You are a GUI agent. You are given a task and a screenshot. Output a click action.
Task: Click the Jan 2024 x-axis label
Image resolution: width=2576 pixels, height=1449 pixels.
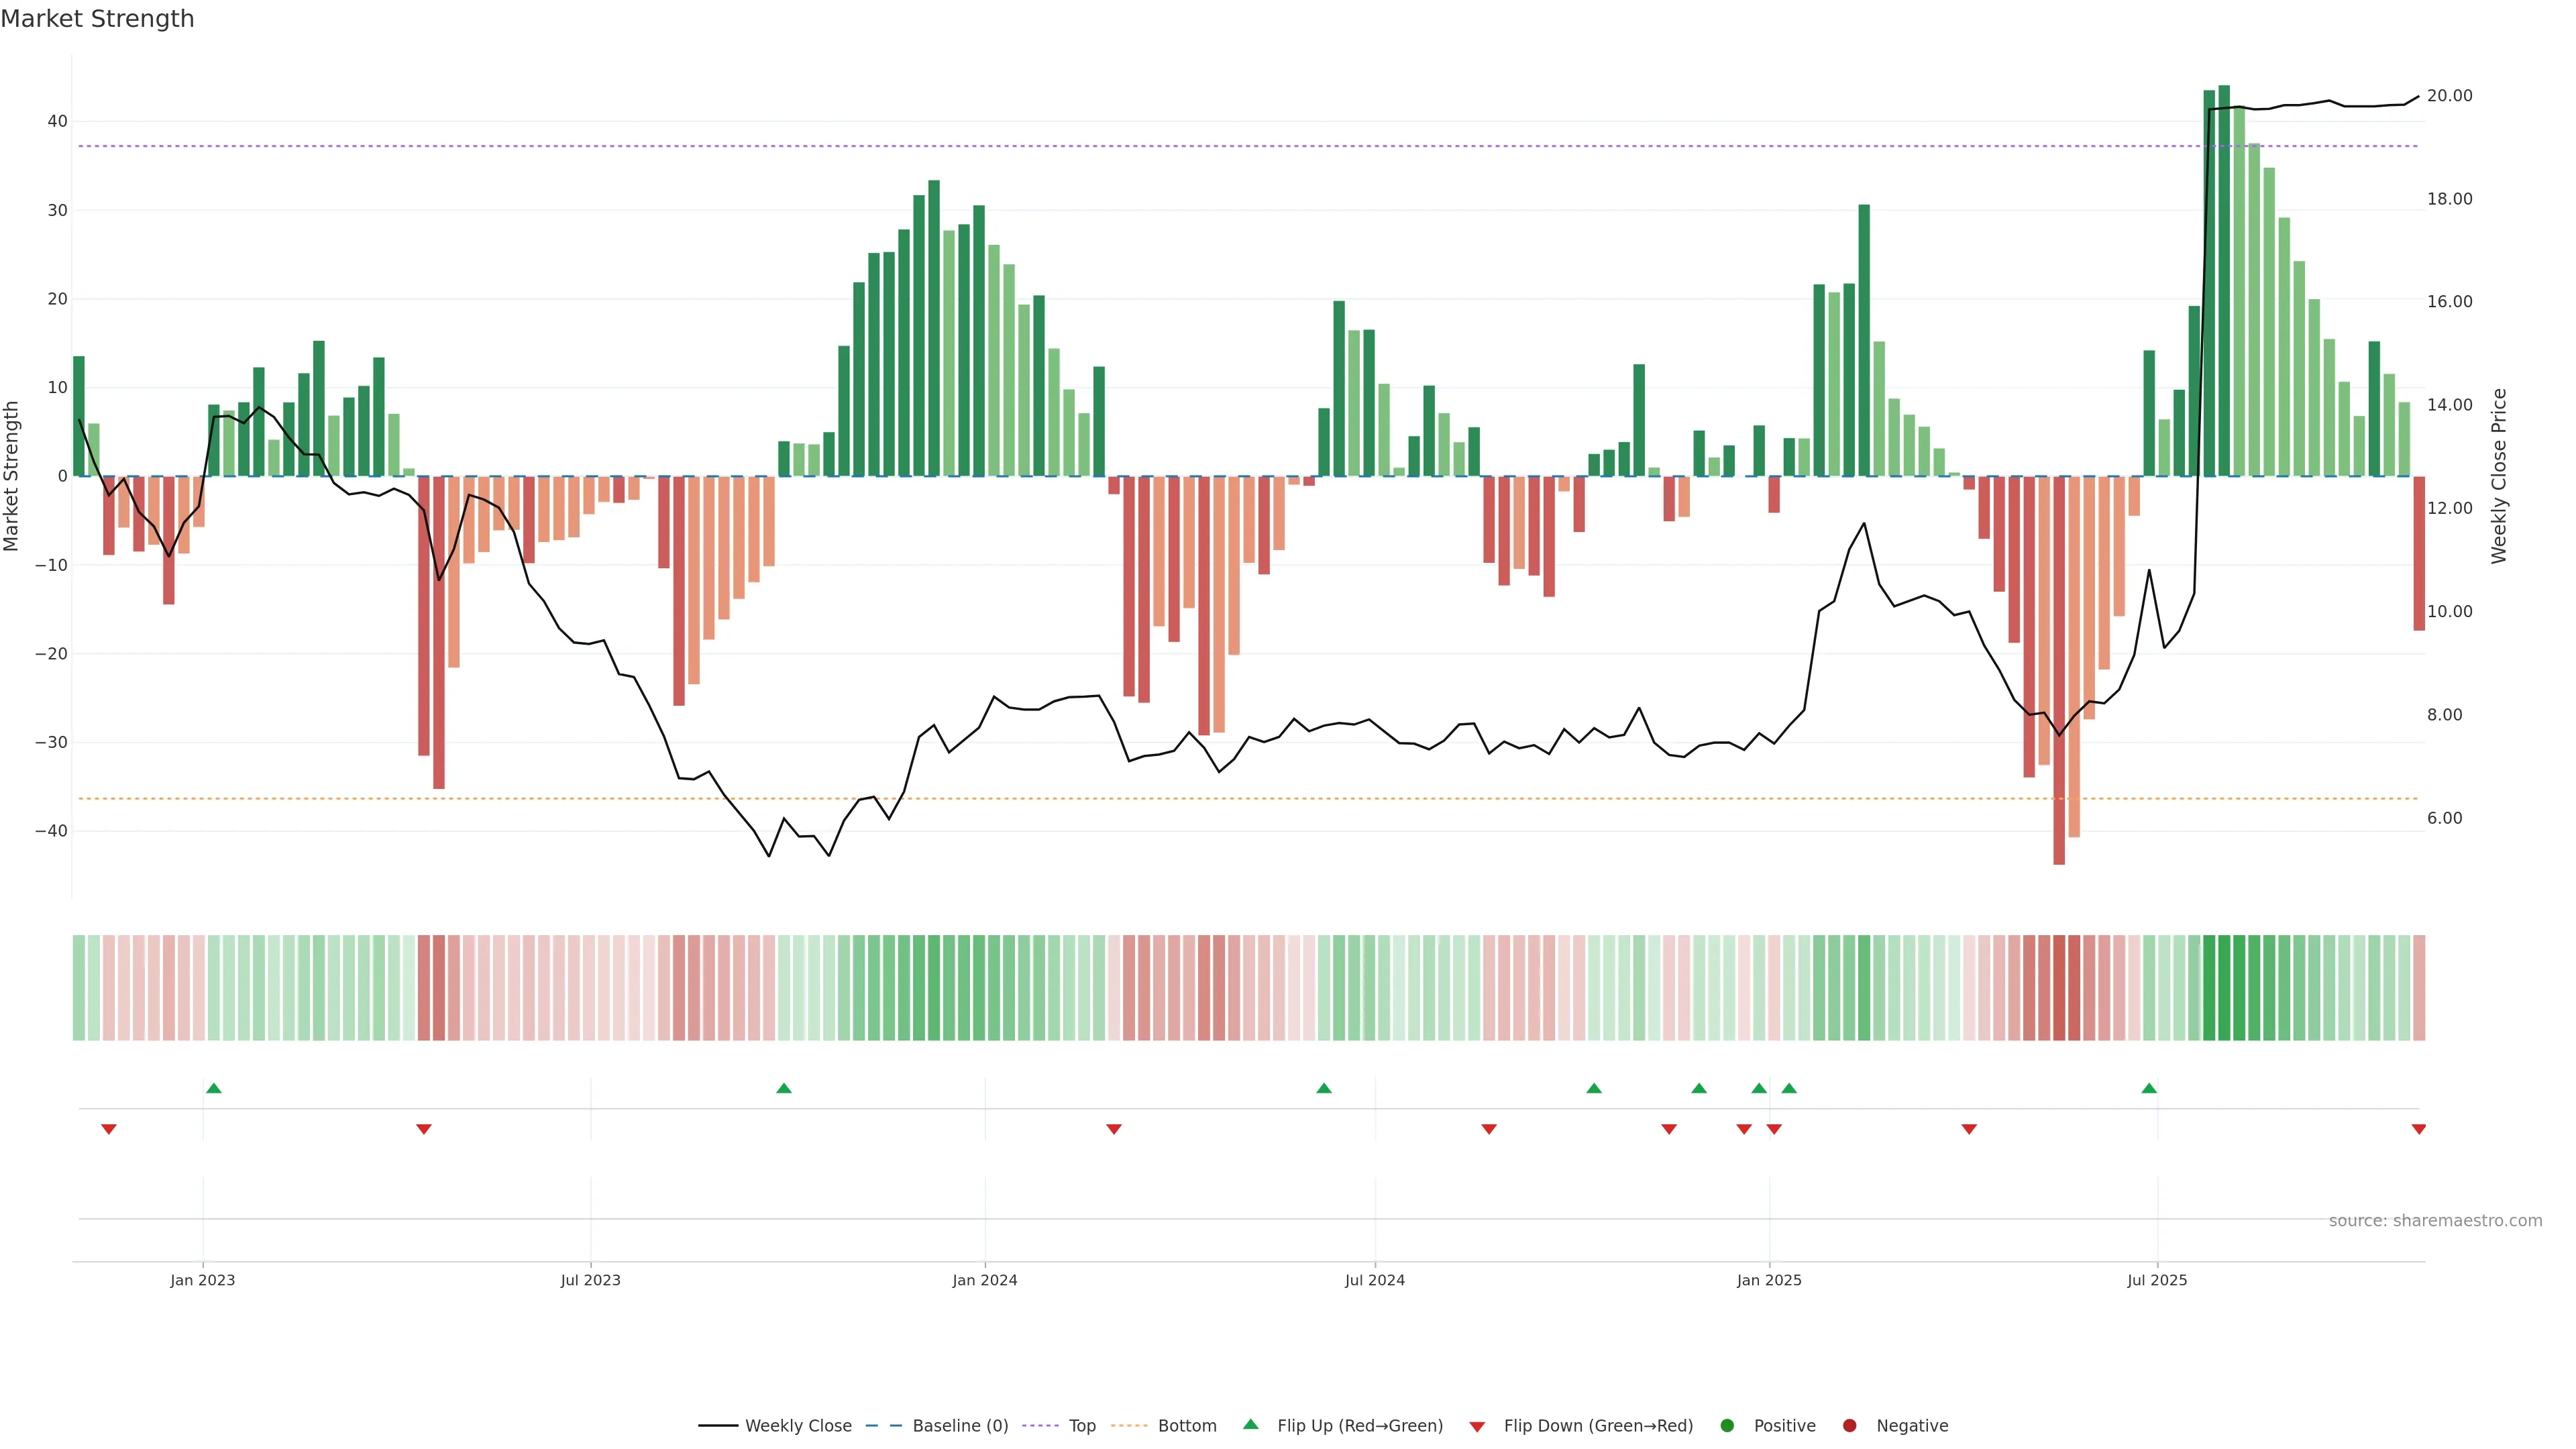(x=984, y=1280)
